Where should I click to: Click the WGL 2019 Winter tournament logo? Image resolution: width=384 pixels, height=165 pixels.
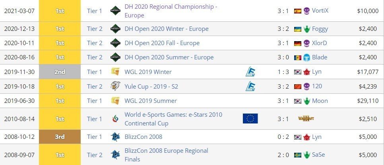[x=115, y=72]
